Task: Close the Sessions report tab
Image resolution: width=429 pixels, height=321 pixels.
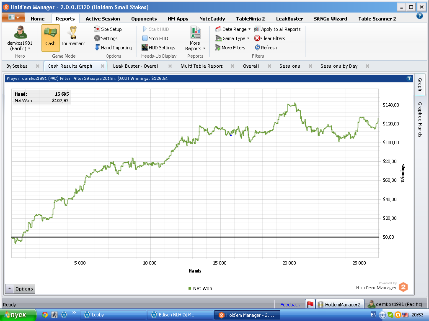Action: point(310,66)
